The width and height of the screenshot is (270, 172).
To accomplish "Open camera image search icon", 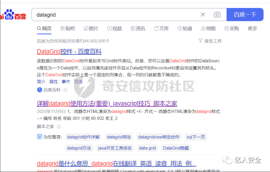I will click(x=217, y=15).
